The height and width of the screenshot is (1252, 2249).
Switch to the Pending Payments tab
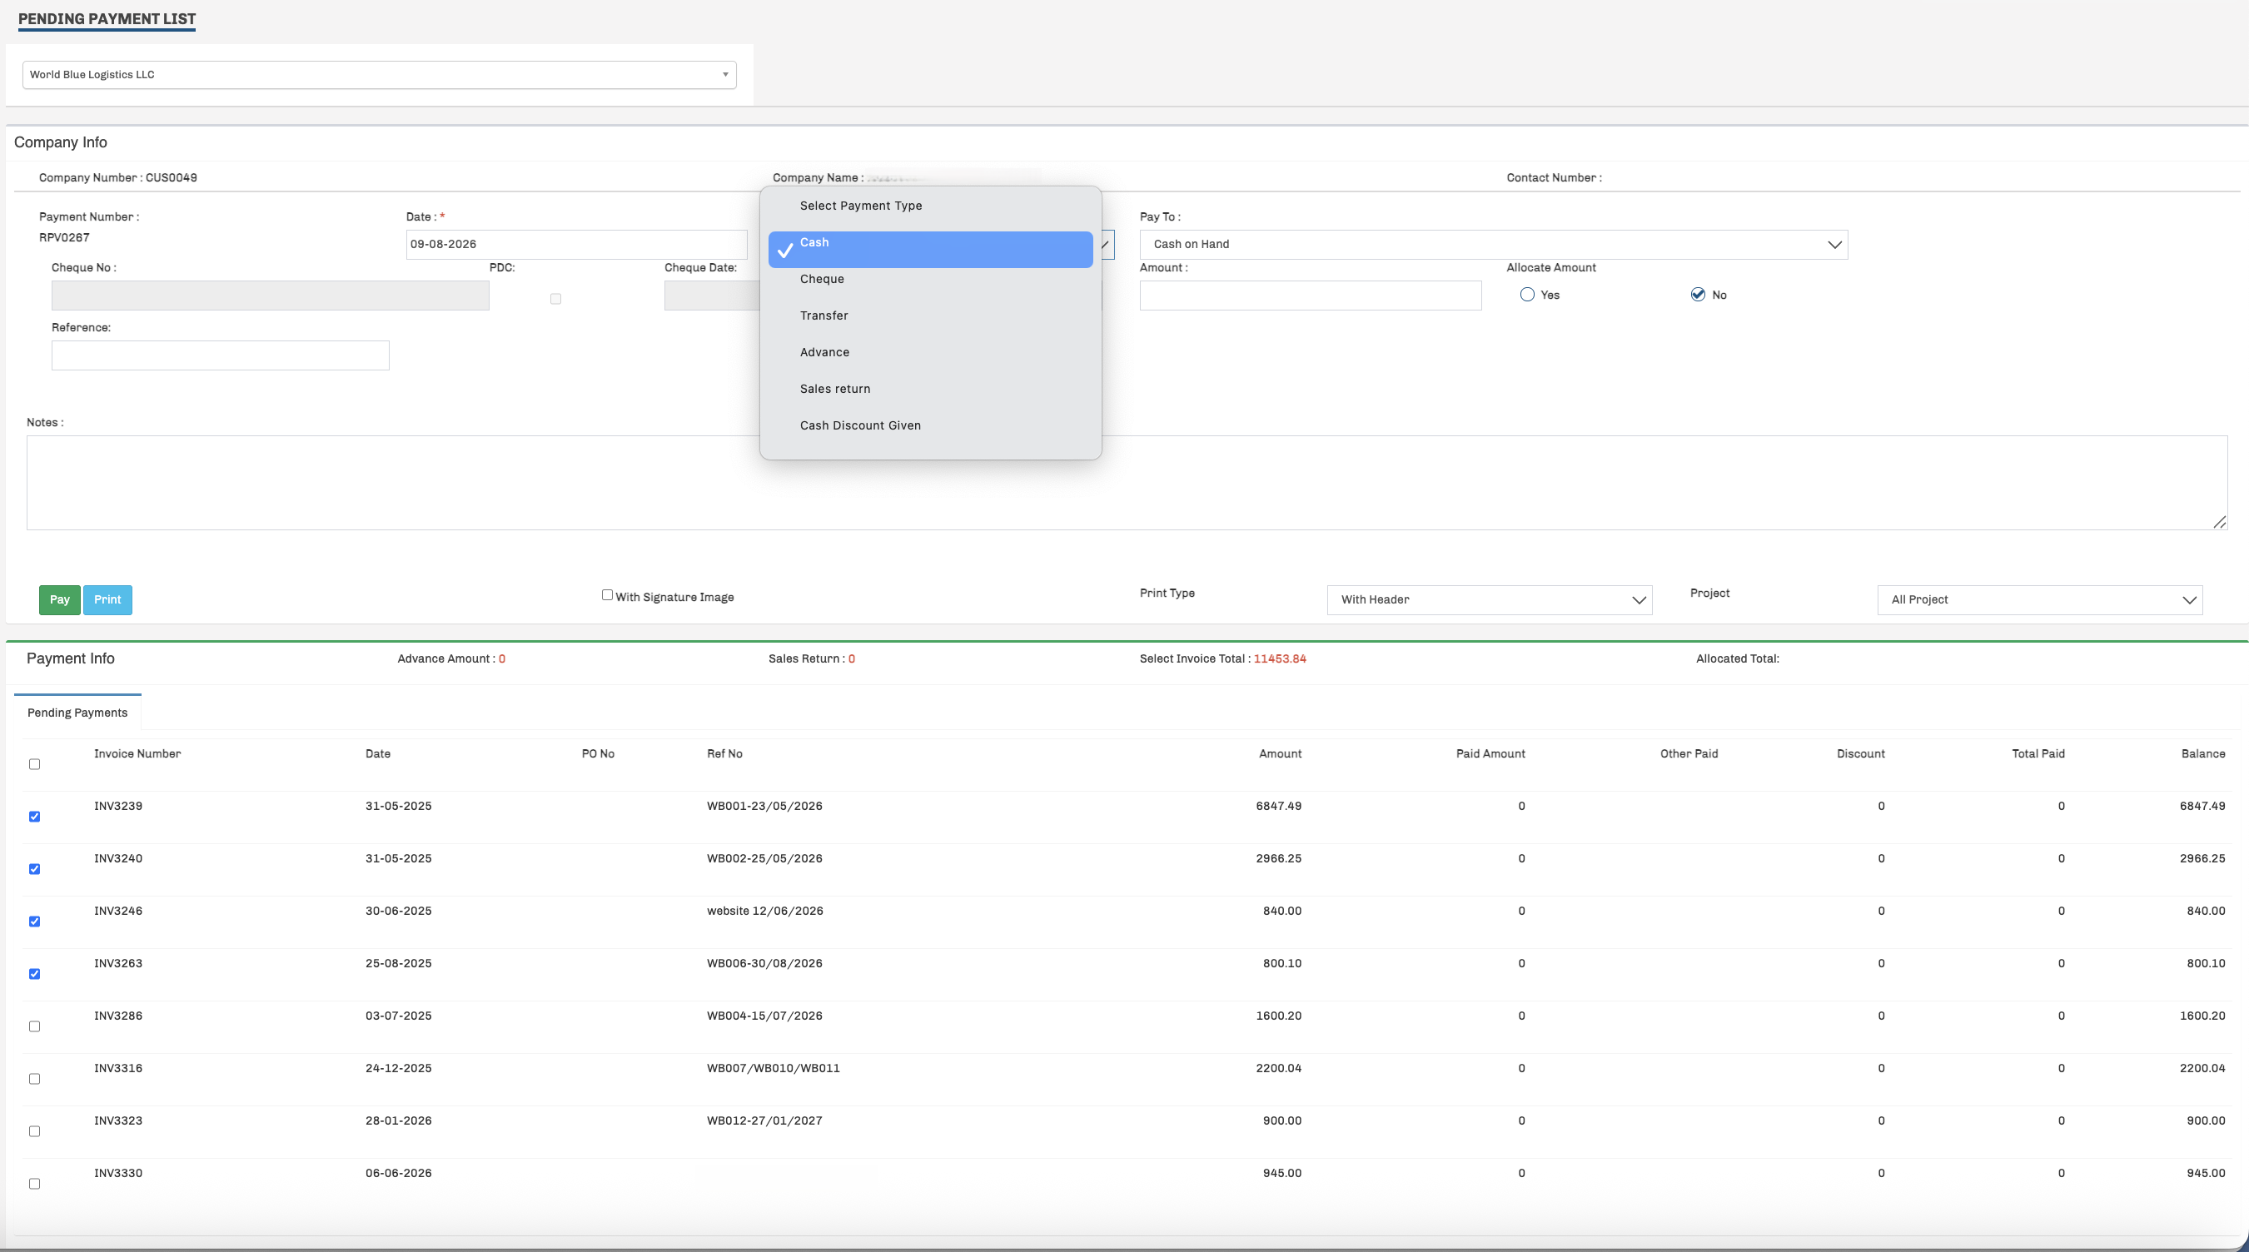tap(77, 713)
